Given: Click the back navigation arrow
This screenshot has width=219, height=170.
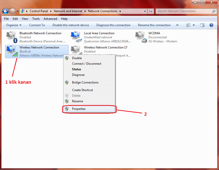Looking at the screenshot, I should tap(5, 11).
